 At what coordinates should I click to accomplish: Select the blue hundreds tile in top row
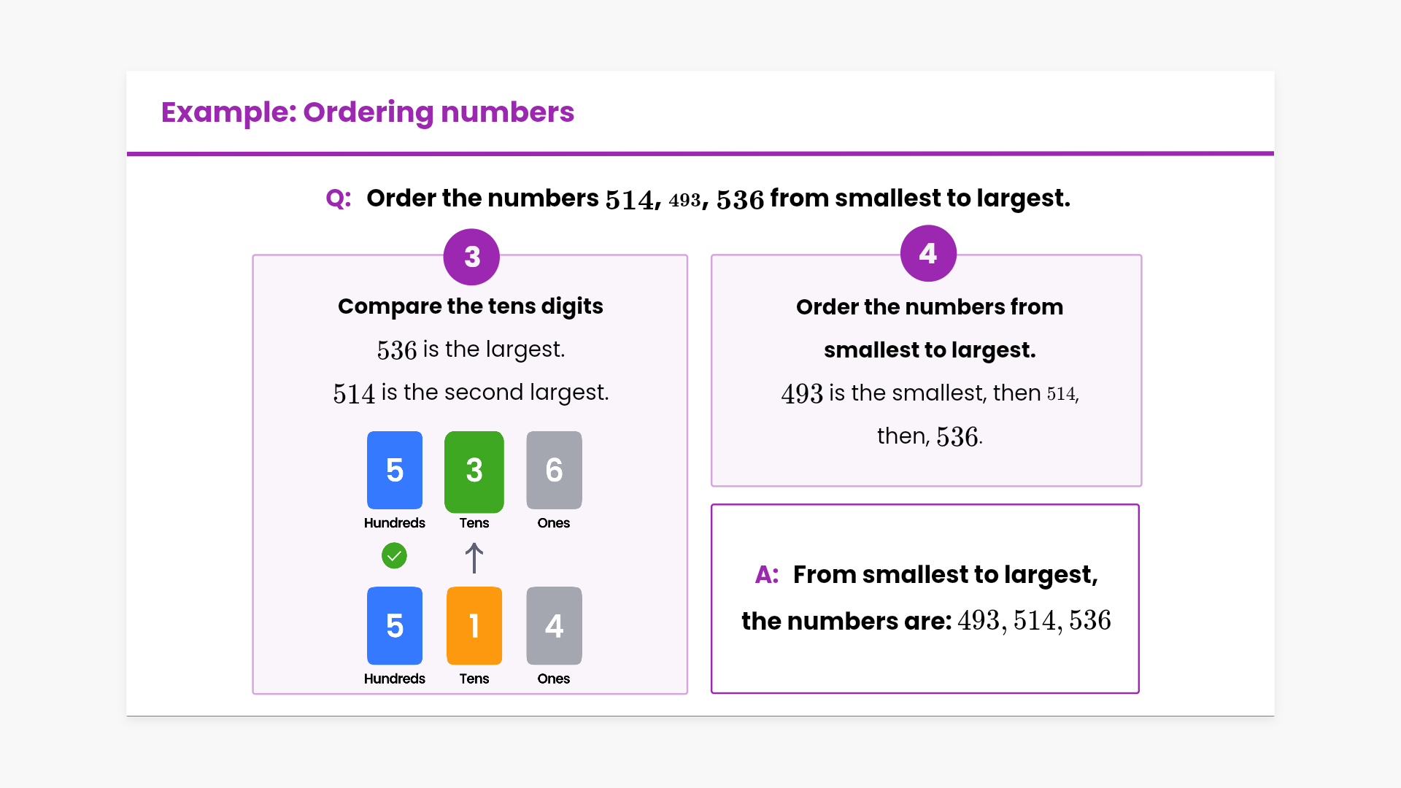(395, 470)
